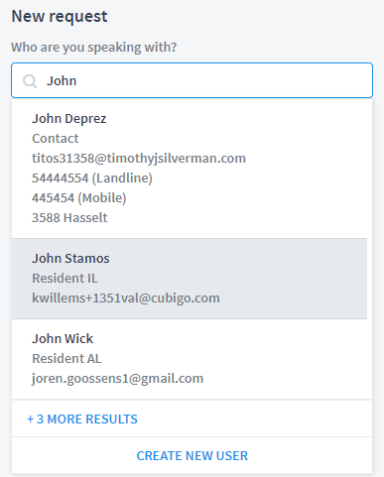The image size is (384, 477).
Task: Click the 'Who are you speaking with?' label
Action: [94, 48]
